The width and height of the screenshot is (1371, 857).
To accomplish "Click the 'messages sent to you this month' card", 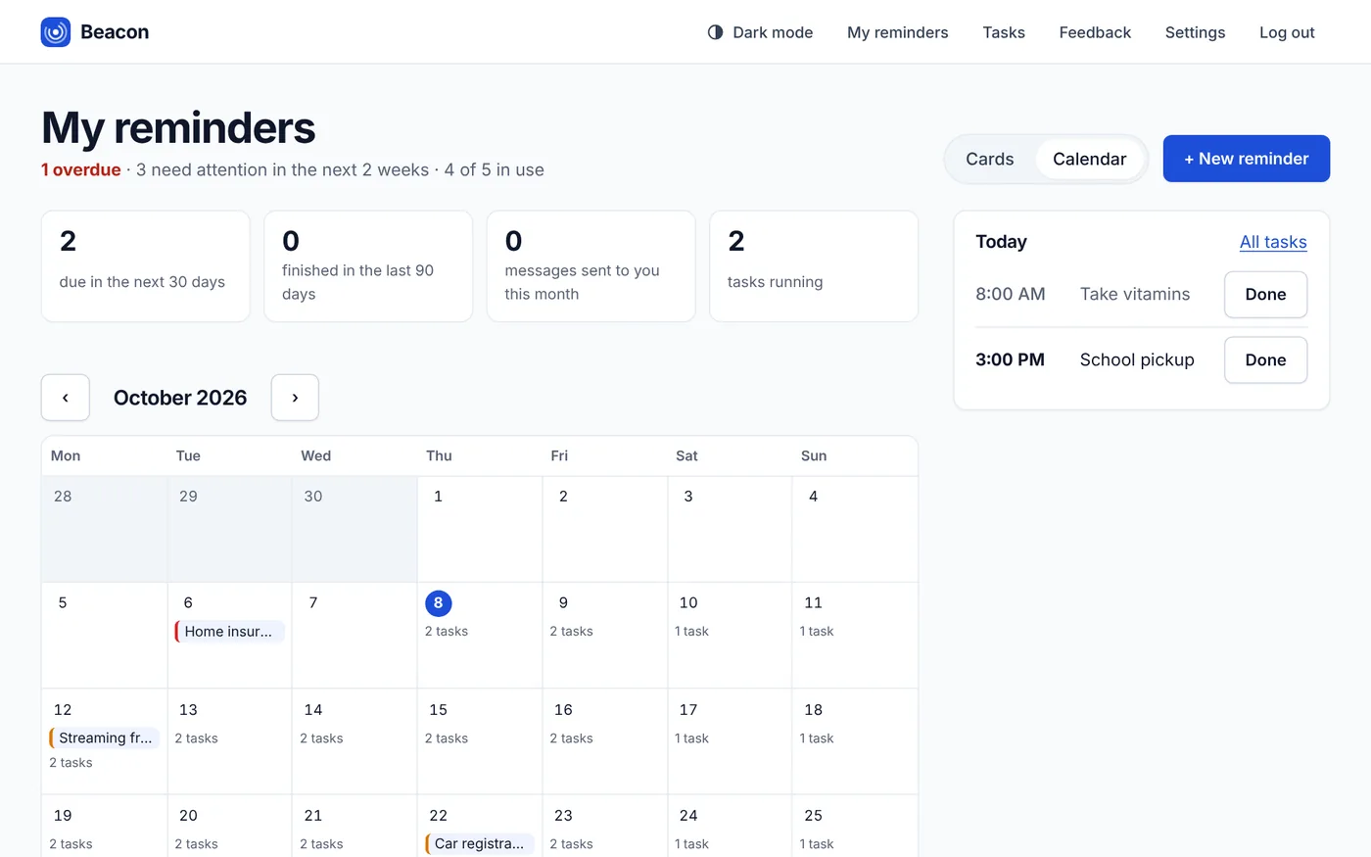I will tap(591, 266).
